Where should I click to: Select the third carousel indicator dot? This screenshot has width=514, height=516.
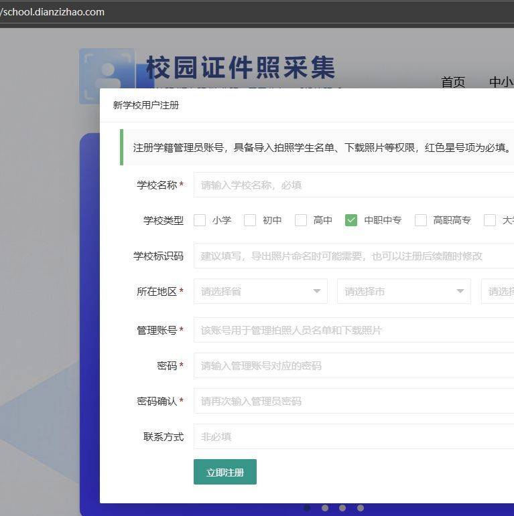[342, 508]
